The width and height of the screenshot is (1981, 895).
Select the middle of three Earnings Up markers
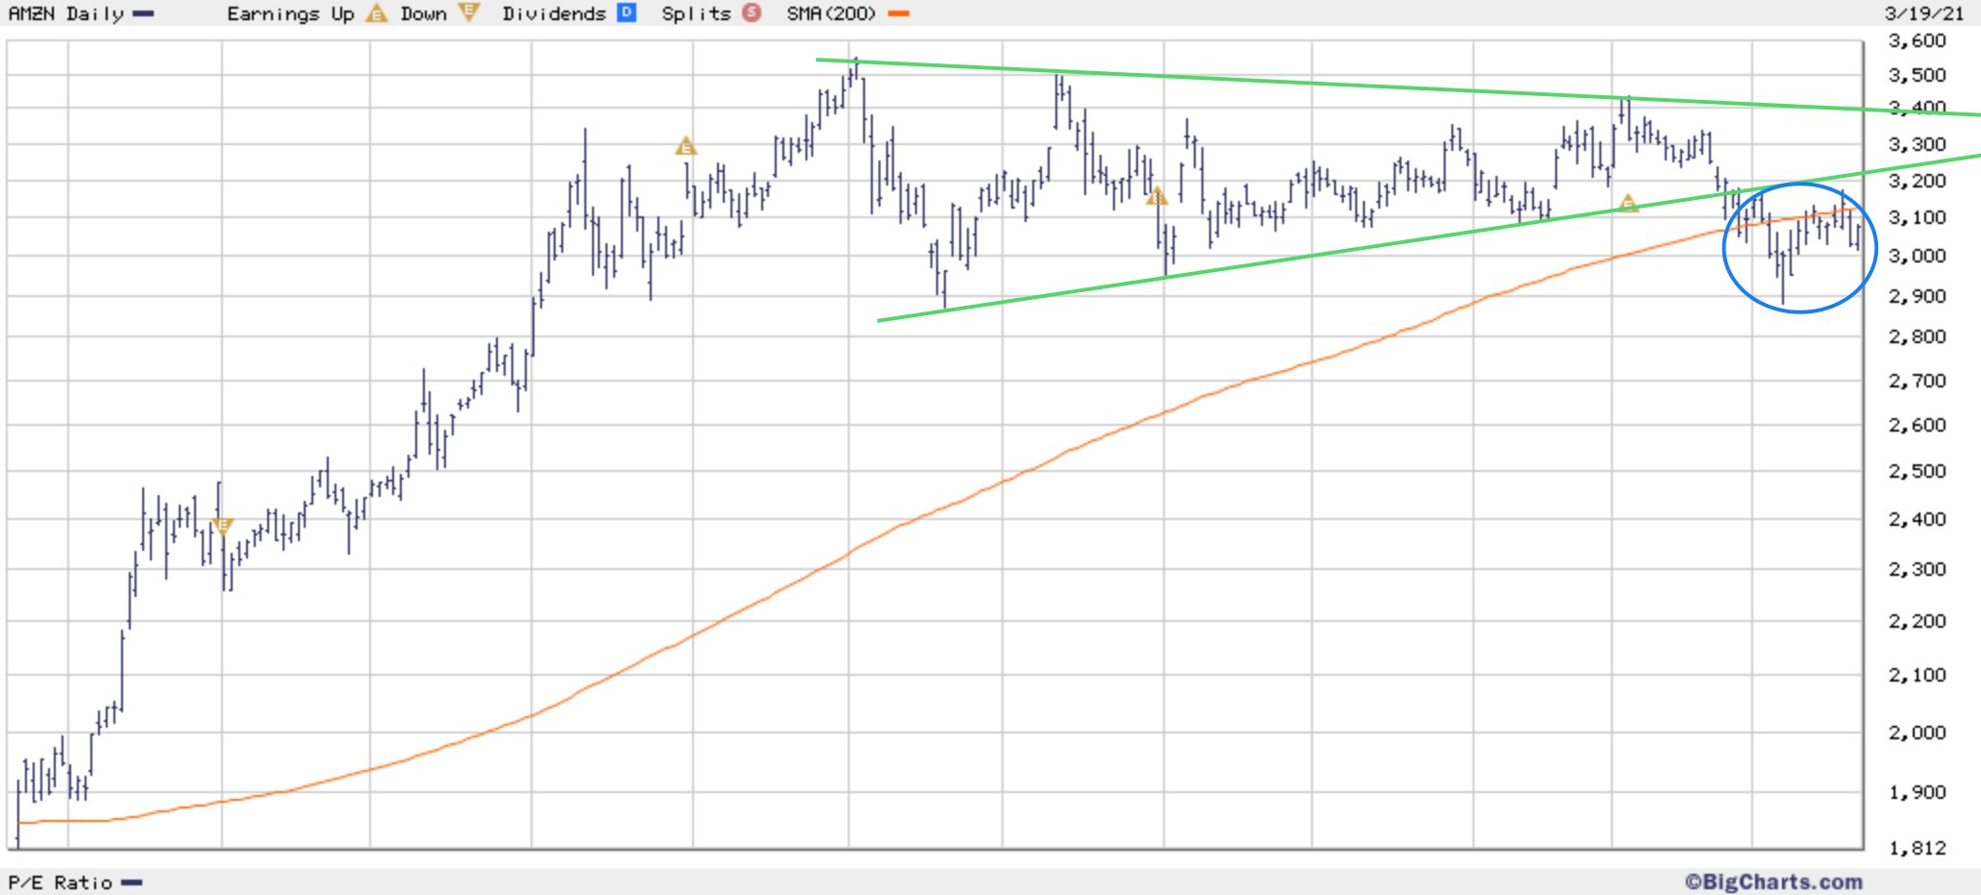(x=1156, y=196)
